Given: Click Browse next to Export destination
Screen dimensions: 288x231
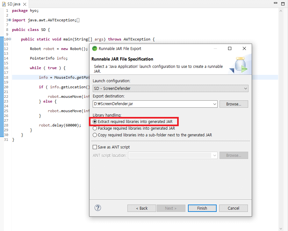Looking at the screenshot, I should (x=234, y=104).
